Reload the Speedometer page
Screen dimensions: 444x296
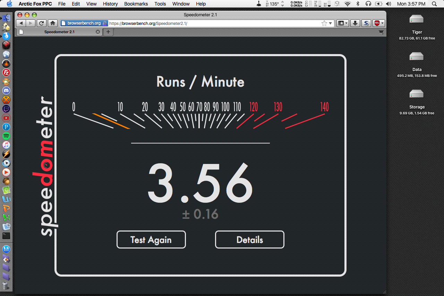point(42,23)
